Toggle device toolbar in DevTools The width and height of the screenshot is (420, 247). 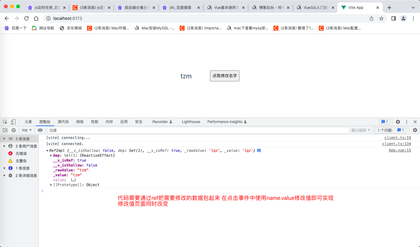(13, 122)
